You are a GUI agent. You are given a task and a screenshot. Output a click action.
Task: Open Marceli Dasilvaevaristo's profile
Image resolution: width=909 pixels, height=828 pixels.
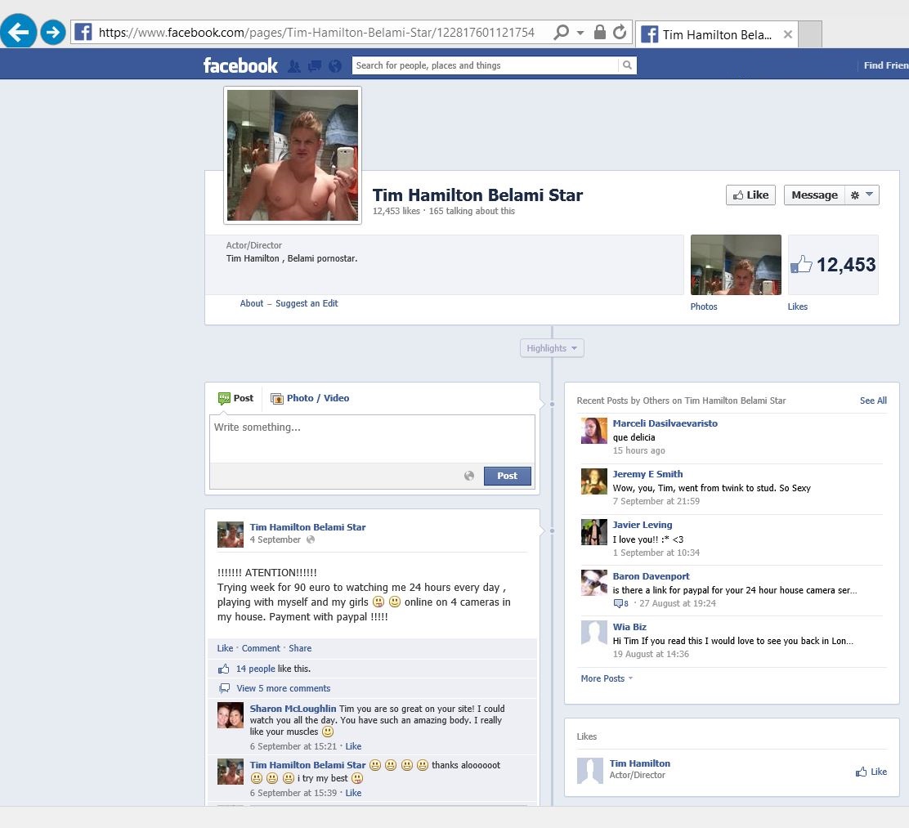[665, 423]
